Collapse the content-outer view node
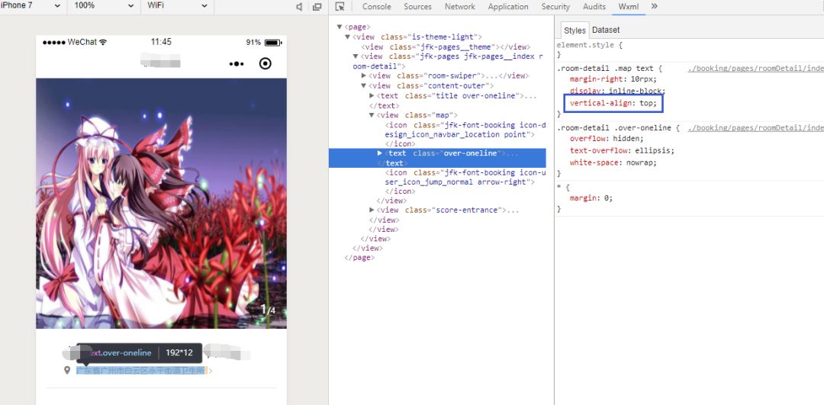This screenshot has width=824, height=405. 364,85
